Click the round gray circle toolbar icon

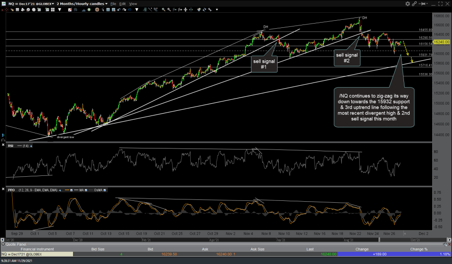pyautogui.click(x=33, y=9)
